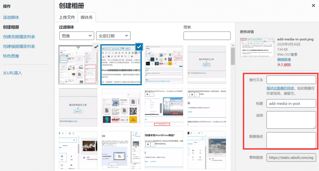Select first-row 拖文件至此可上传 thumbnail
319x171 pixels.
click(x=207, y=65)
